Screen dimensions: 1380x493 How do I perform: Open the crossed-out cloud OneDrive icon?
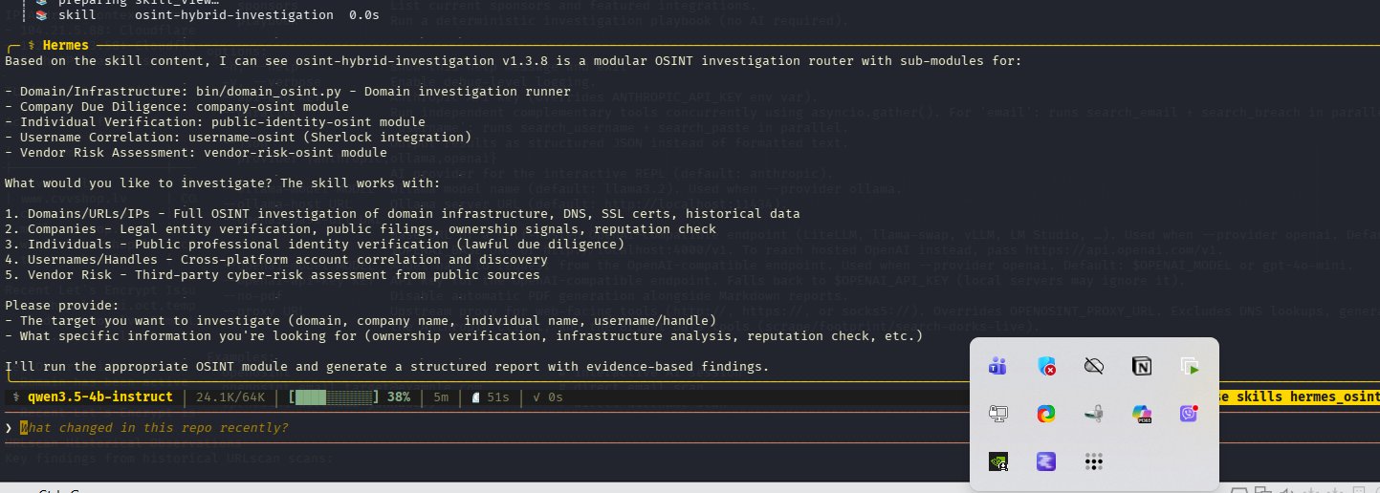coord(1094,366)
